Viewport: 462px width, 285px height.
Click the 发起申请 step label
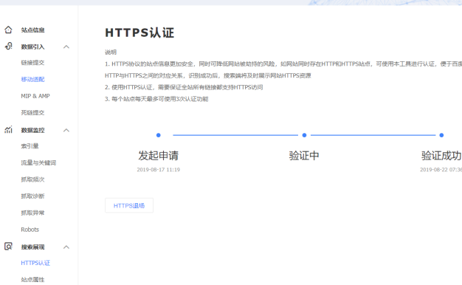[x=159, y=155]
